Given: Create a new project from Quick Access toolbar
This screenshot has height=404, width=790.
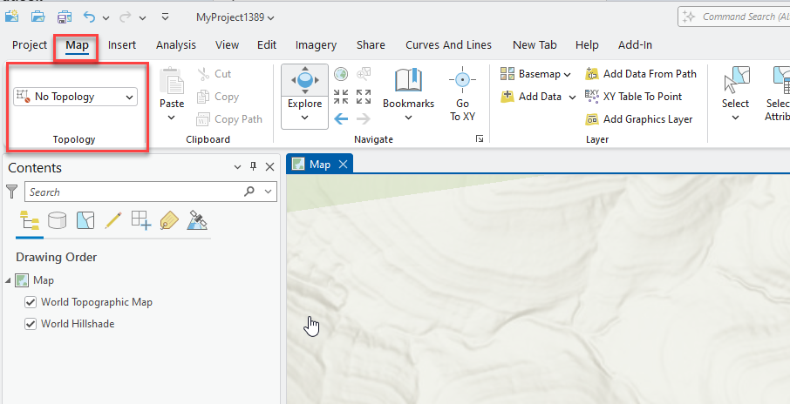Looking at the screenshot, I should (12, 17).
